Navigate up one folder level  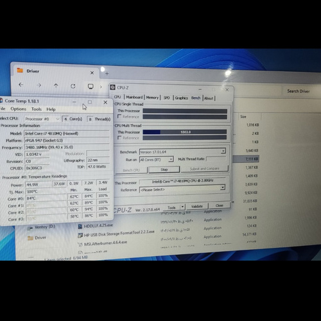point(56,86)
